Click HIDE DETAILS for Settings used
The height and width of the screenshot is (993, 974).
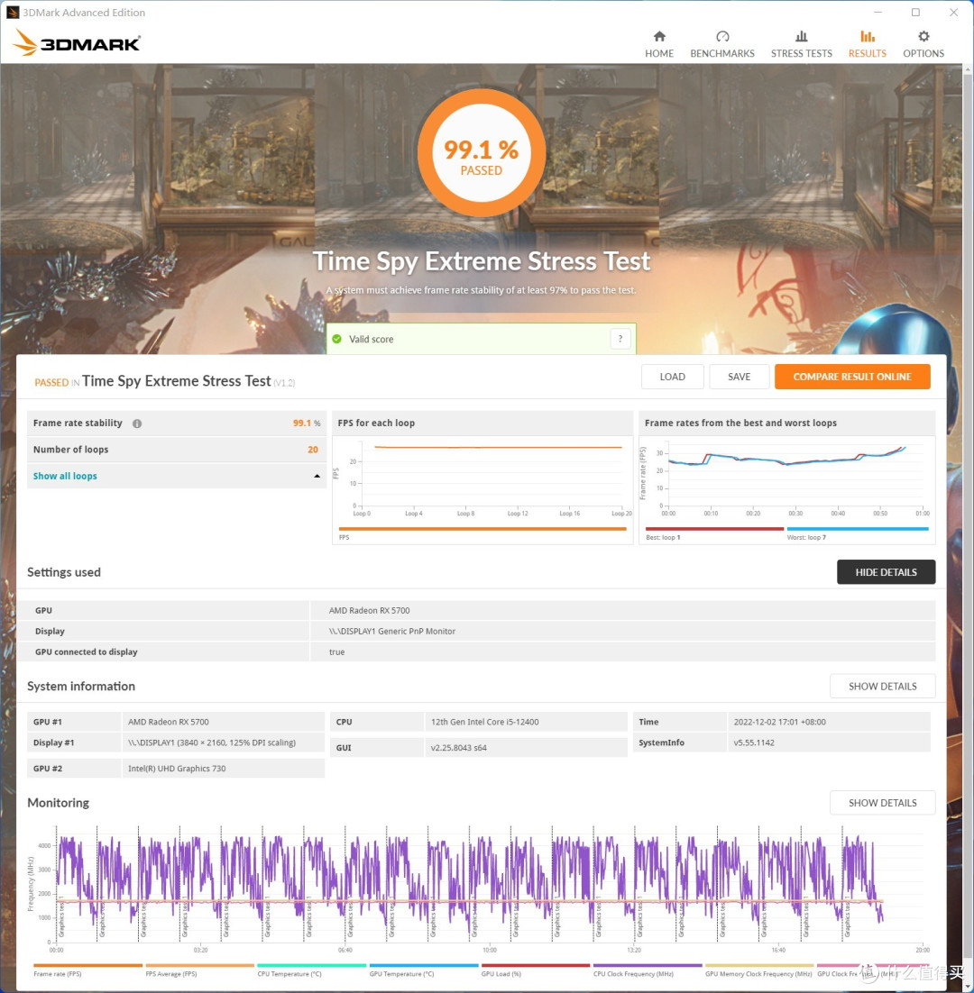[x=886, y=572]
